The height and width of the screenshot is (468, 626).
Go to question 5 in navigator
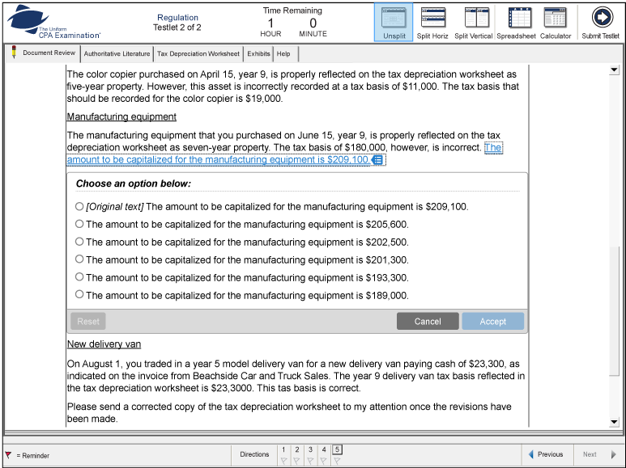pyautogui.click(x=338, y=449)
